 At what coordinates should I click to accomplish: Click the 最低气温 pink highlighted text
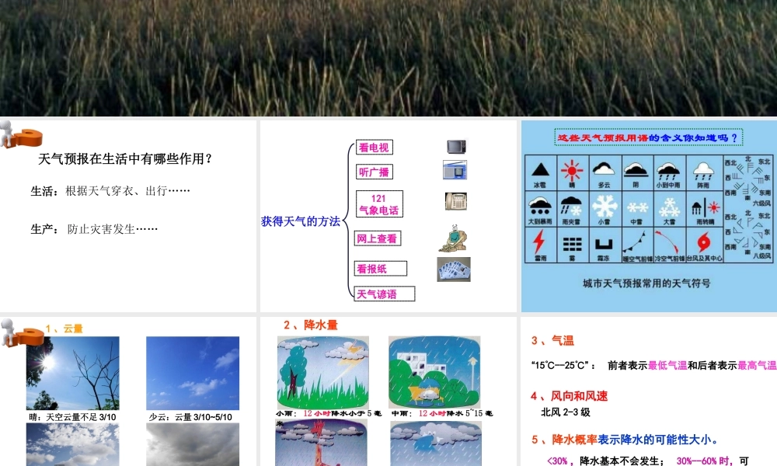[x=667, y=366]
